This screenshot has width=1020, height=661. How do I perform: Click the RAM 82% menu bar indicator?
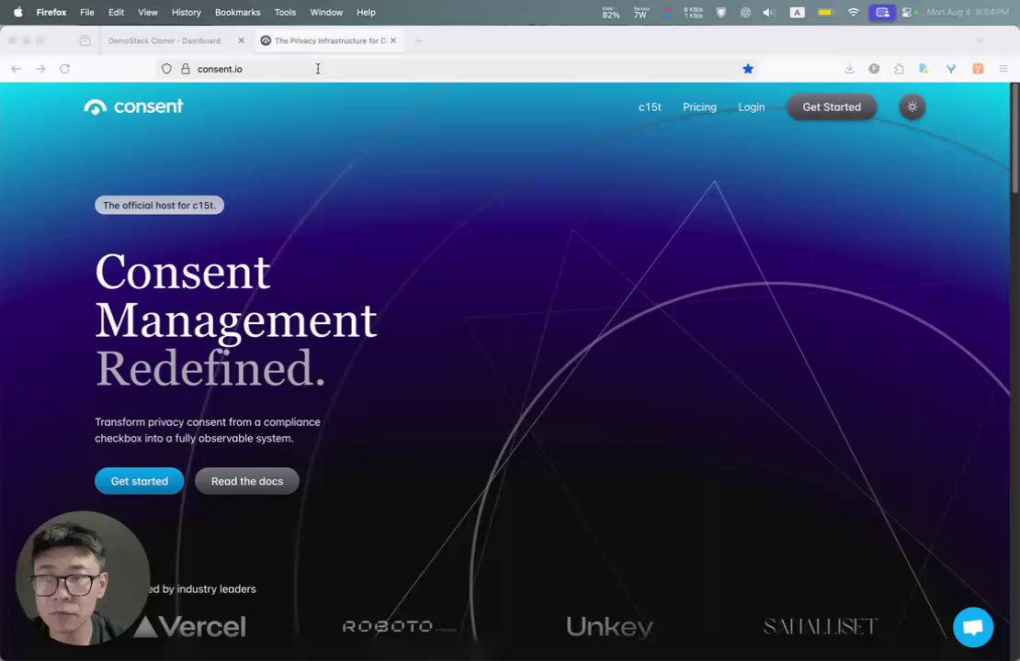[611, 12]
